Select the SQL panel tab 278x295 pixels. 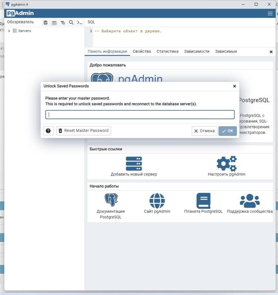point(91,22)
